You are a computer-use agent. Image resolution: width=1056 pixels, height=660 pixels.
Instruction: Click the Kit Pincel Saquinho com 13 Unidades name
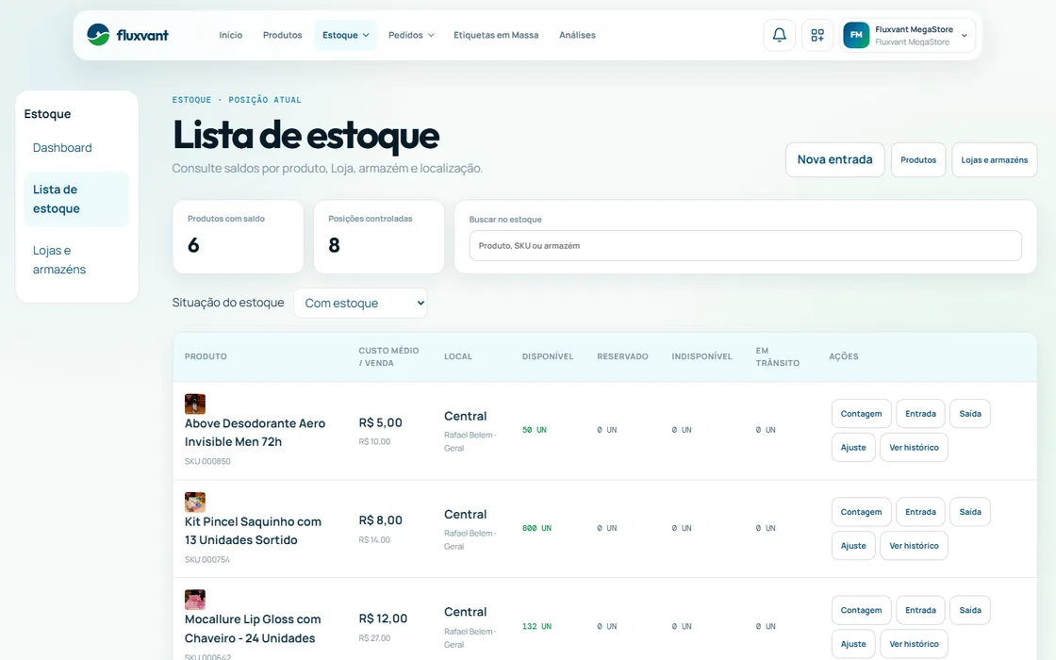coord(253,531)
